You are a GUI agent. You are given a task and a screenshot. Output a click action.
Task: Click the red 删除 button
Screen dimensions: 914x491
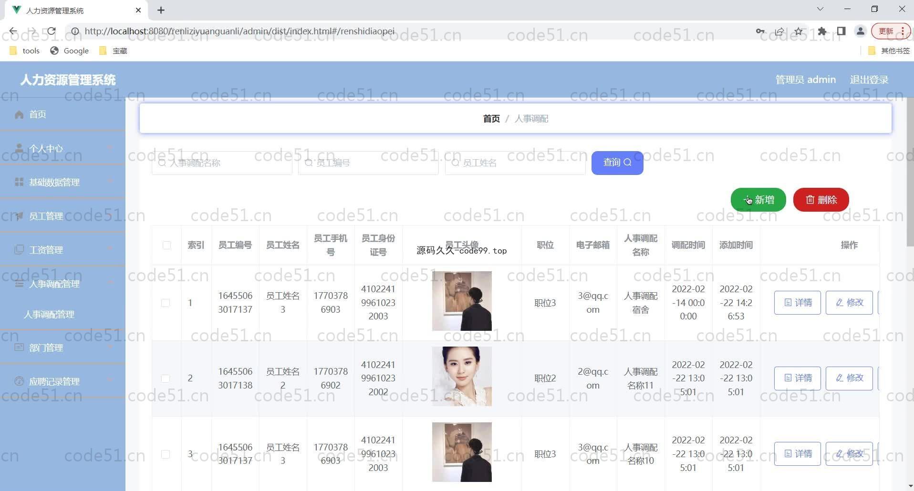click(821, 200)
